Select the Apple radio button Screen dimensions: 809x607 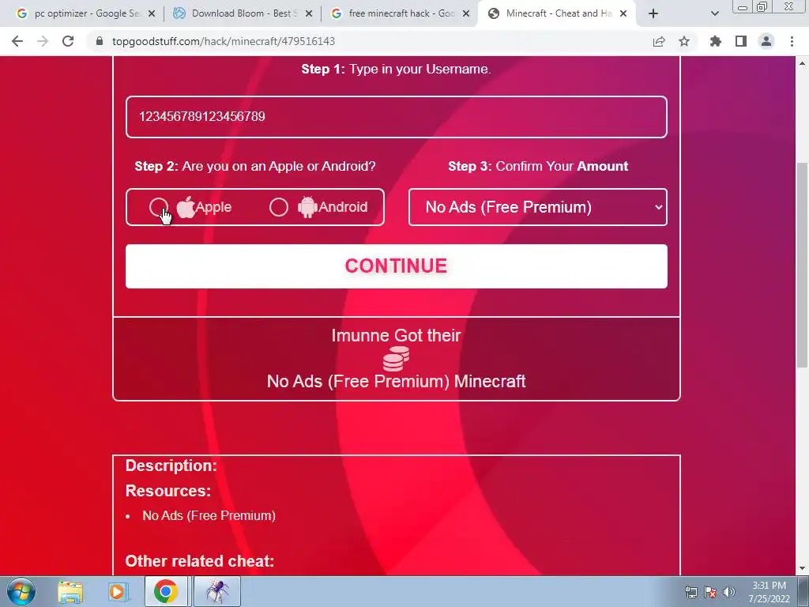coord(158,208)
